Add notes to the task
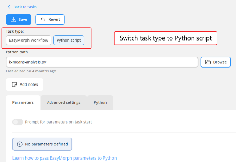 click(25, 84)
